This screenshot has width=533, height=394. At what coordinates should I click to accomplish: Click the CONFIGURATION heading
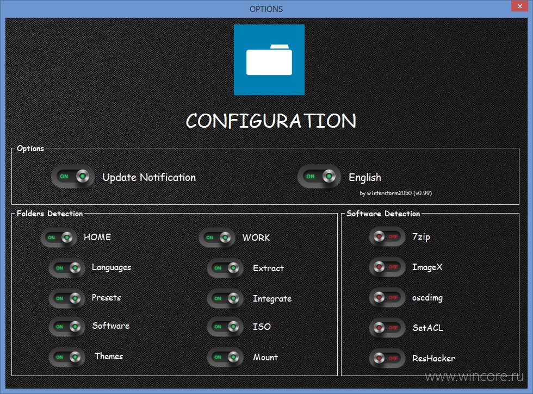point(271,121)
